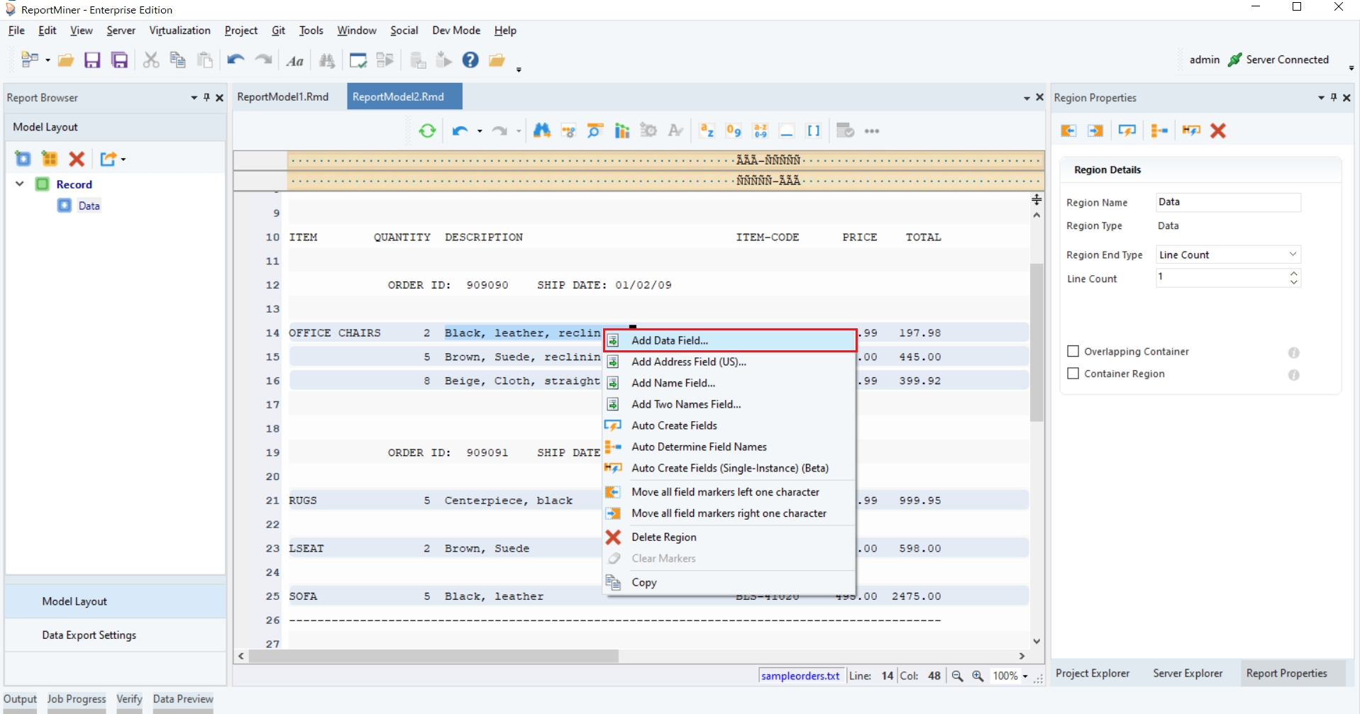Click the sampleorders.txt file link
This screenshot has height=714, width=1360.
[800, 676]
